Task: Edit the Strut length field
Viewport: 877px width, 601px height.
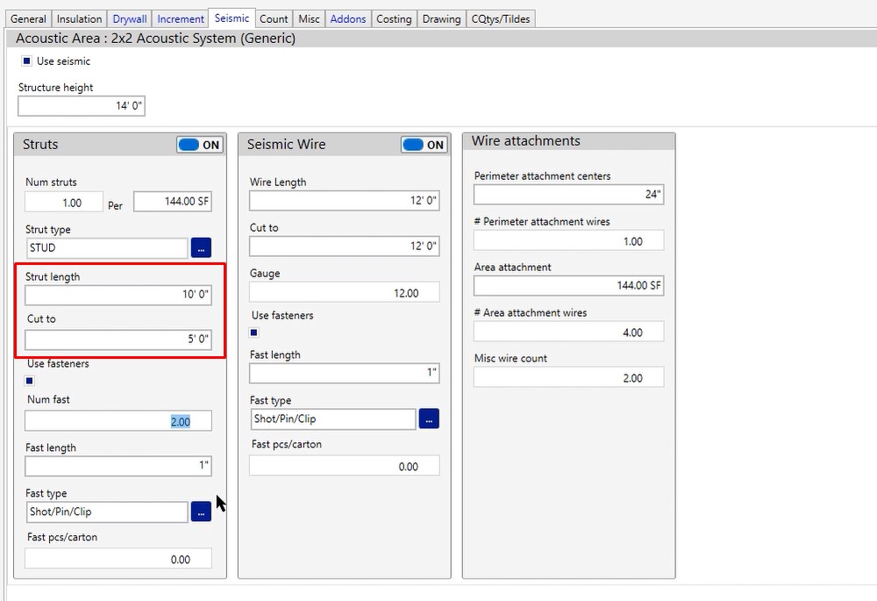Action: [118, 295]
